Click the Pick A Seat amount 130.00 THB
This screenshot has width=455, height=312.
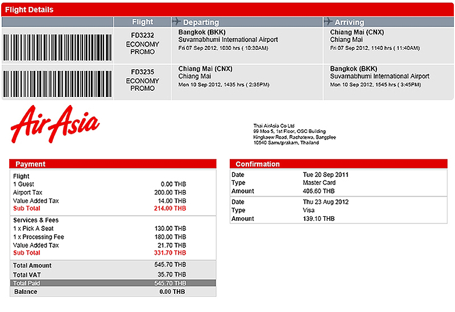(x=170, y=229)
